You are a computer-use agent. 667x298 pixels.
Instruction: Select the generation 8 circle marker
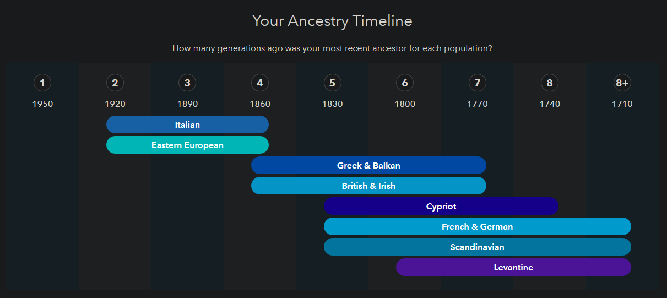550,83
